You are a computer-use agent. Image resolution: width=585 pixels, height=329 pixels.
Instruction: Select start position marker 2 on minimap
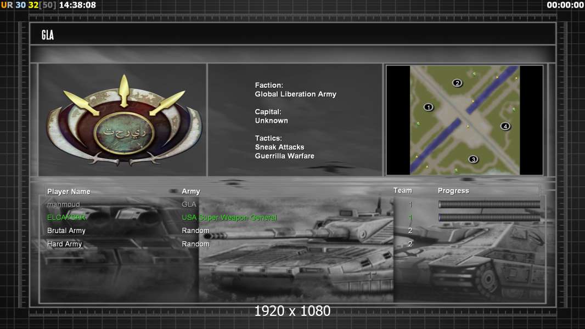click(457, 83)
